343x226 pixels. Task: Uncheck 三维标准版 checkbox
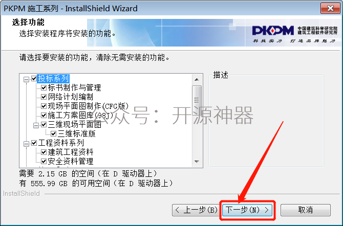pyautogui.click(x=54, y=133)
